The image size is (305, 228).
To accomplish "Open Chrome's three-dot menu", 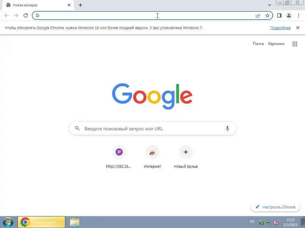I will pos(298,15).
